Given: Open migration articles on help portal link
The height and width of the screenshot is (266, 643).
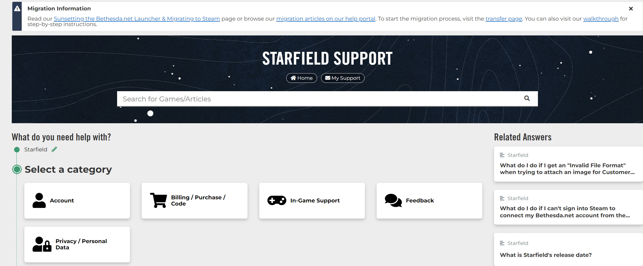Looking at the screenshot, I should coord(325,19).
